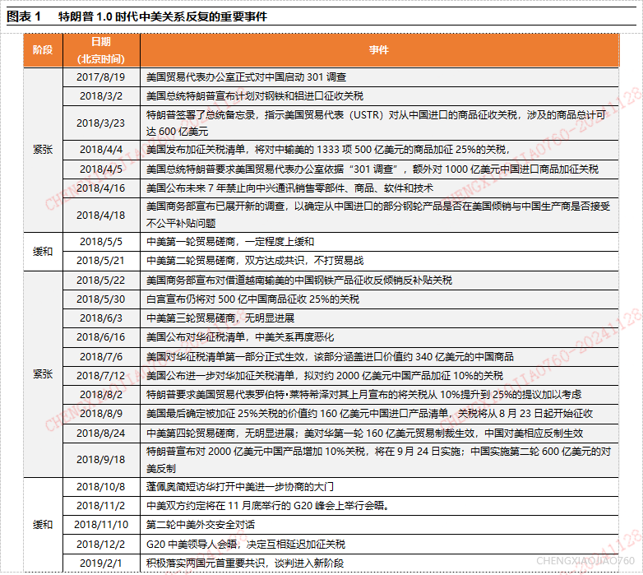Click event '特朗普宣布对2000亿美元中国产品增加10%关税'

tap(378, 460)
